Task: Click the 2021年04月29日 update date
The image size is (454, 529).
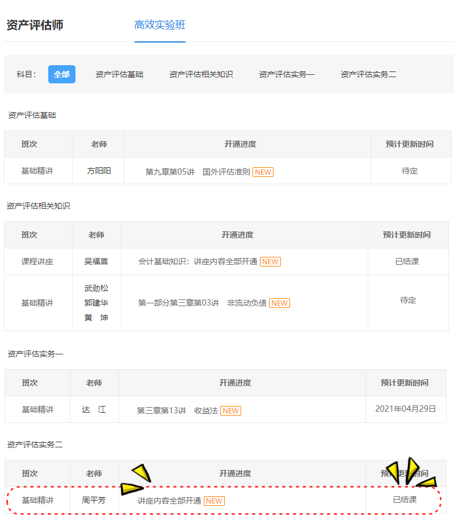Action: pos(406,409)
